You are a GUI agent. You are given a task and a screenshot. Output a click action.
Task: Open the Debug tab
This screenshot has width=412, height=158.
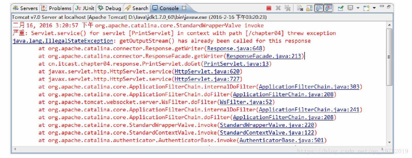coord(109,8)
